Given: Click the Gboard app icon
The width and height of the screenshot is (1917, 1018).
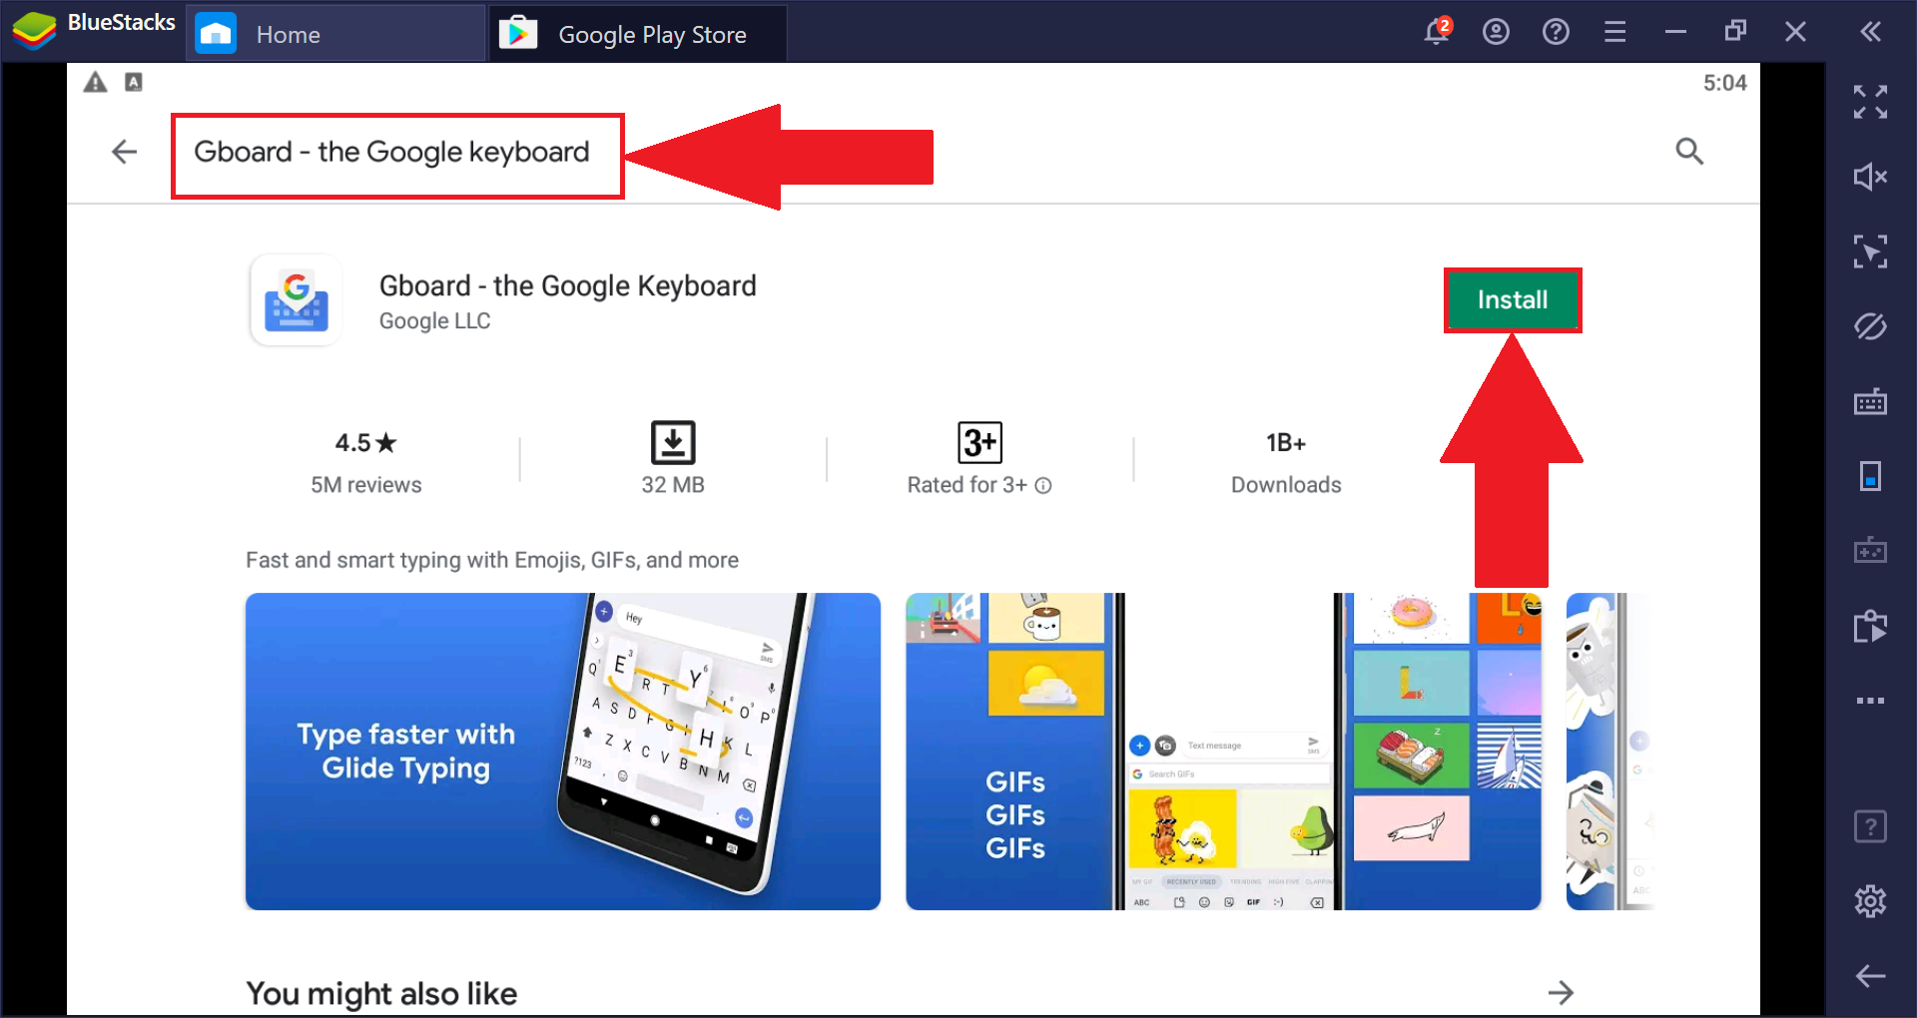Looking at the screenshot, I should [x=296, y=299].
